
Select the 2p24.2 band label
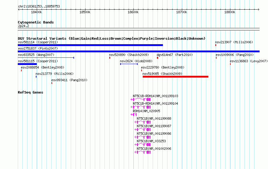[23, 26]
